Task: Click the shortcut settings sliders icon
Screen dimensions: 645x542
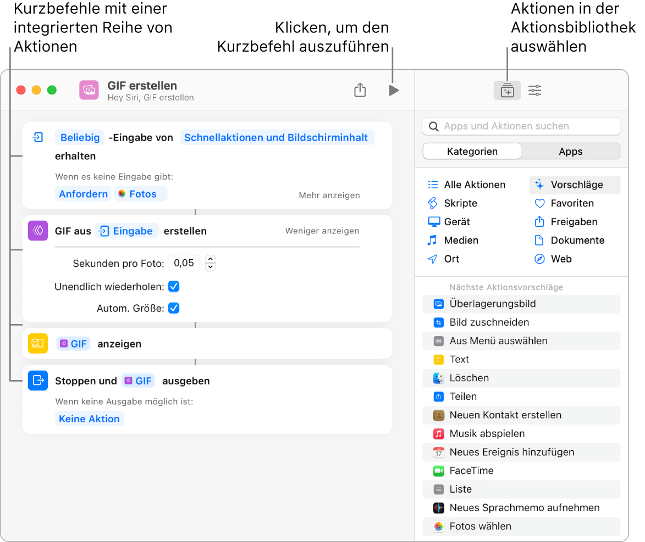Action: (534, 90)
